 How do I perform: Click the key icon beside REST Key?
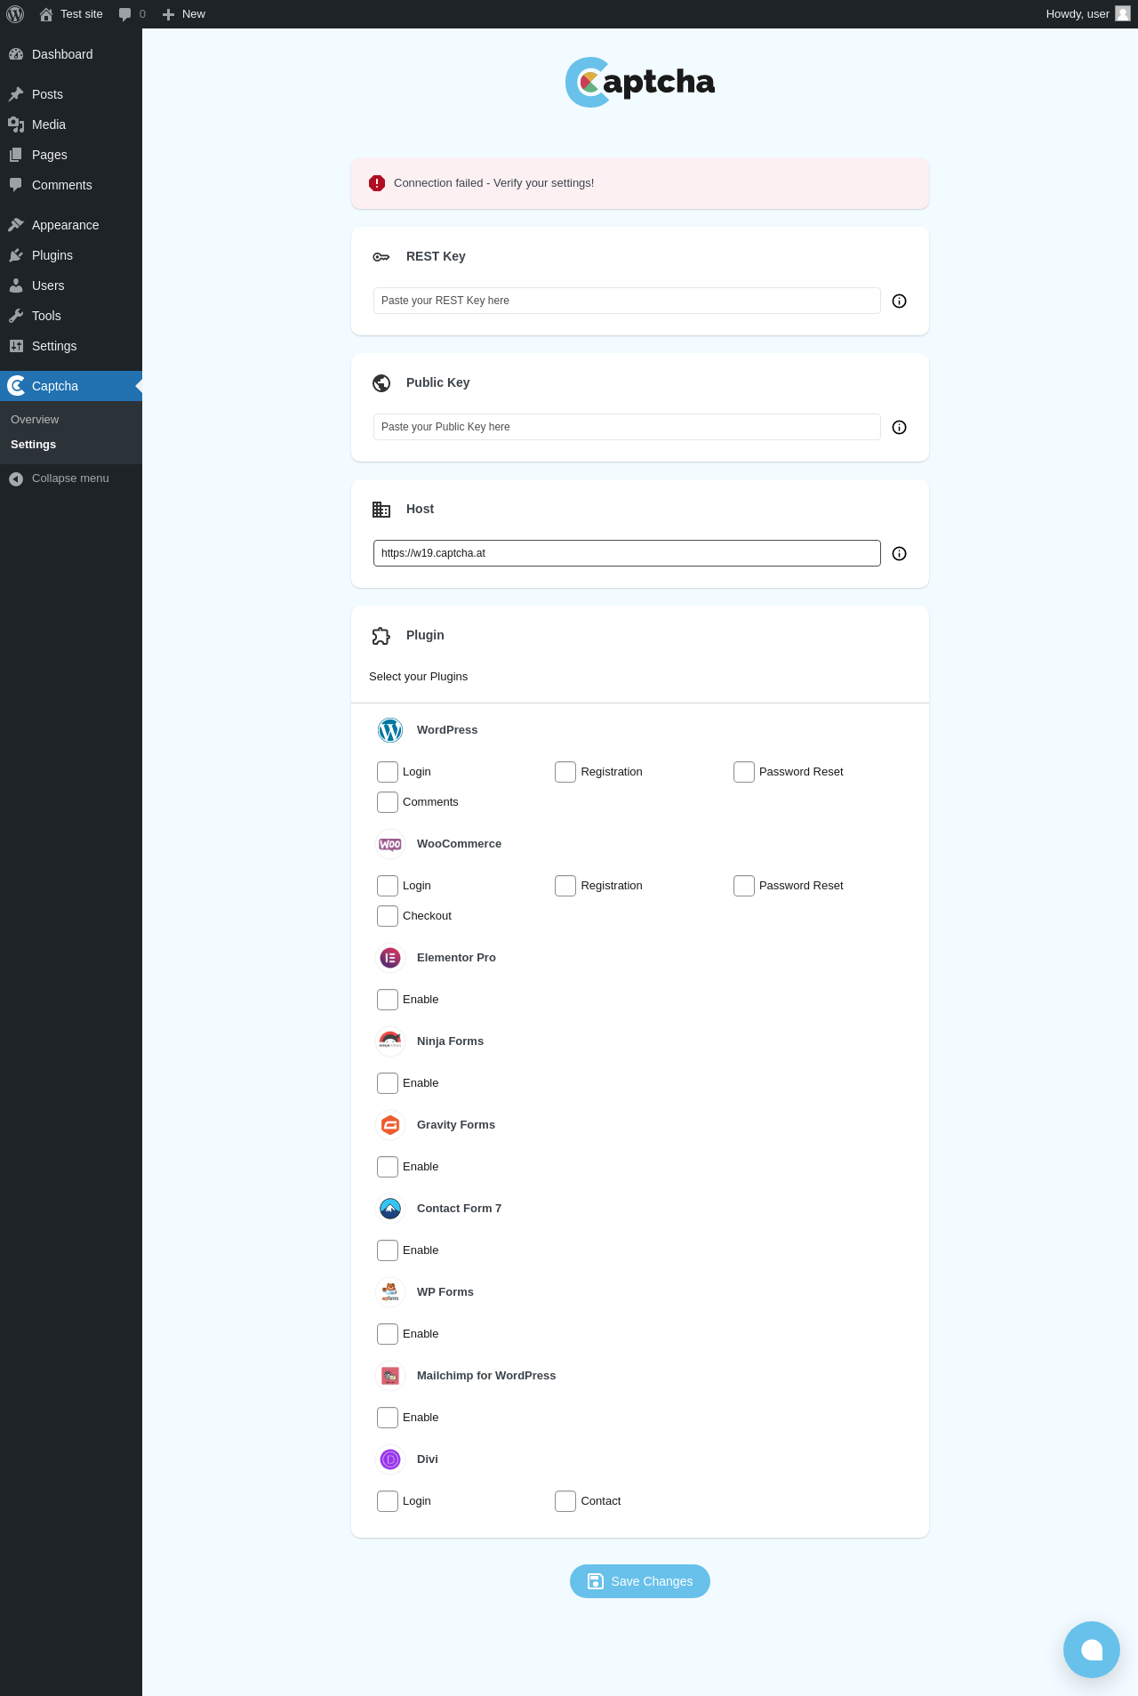(x=381, y=257)
